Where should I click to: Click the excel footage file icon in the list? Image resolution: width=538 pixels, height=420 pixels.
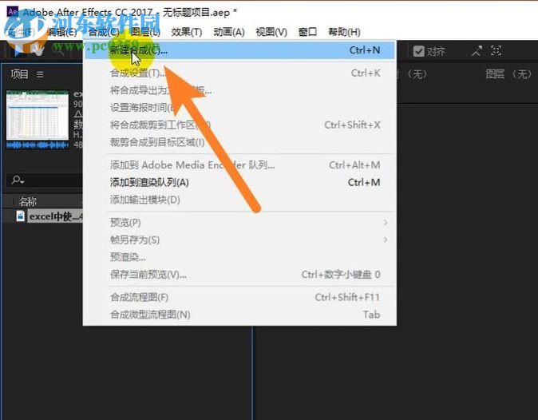21,216
